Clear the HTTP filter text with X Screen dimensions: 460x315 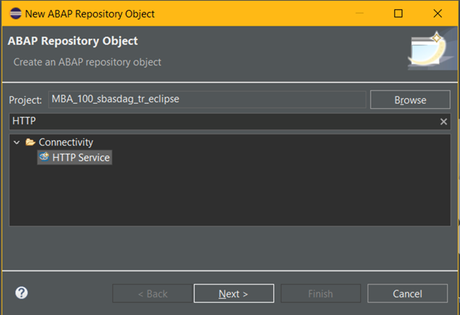[x=444, y=122]
